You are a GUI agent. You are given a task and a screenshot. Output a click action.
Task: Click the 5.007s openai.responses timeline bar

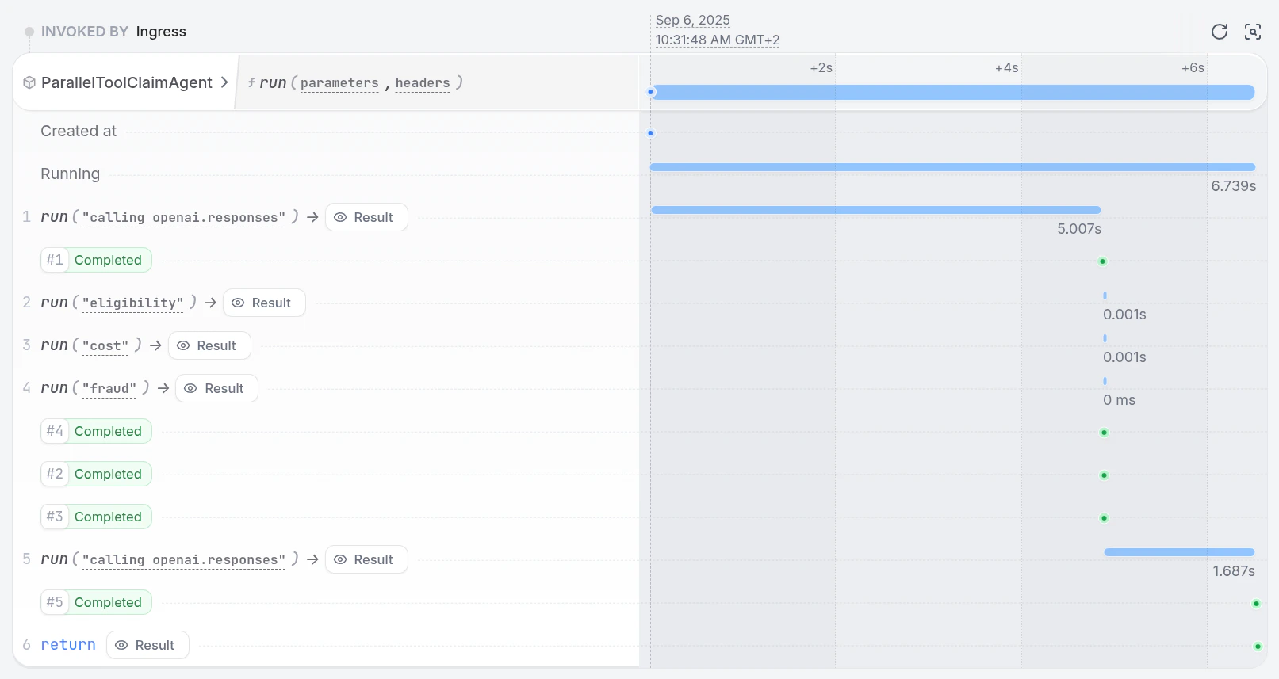coord(876,210)
